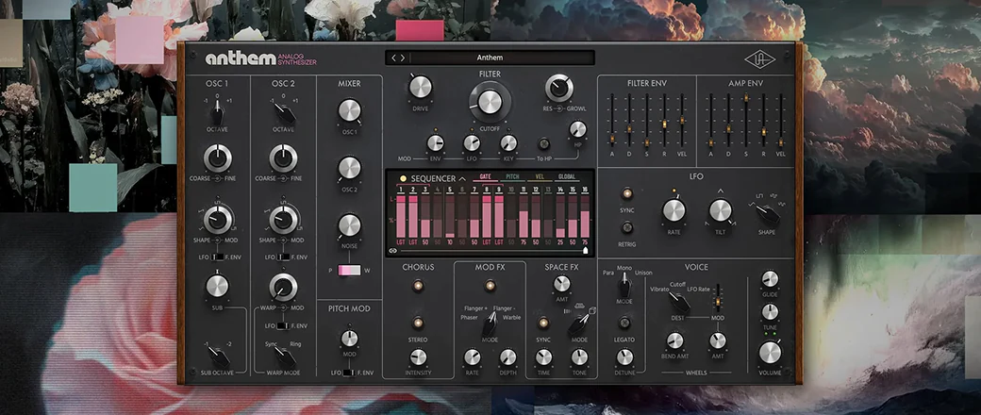The height and width of the screenshot is (415, 981).
Task: Click the Filter Env R slider
Action: (x=664, y=121)
